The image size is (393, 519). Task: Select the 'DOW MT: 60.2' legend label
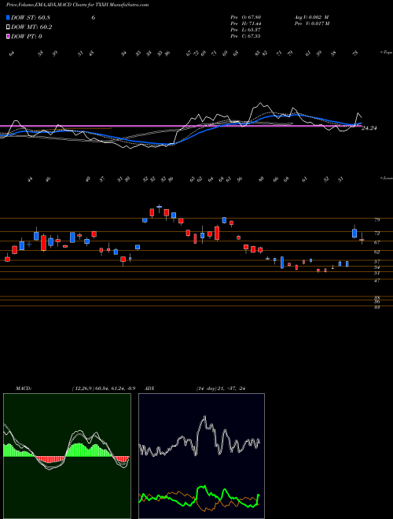[31, 28]
